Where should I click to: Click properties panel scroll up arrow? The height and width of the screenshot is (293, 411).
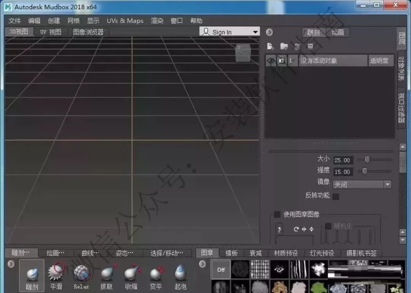point(403,147)
